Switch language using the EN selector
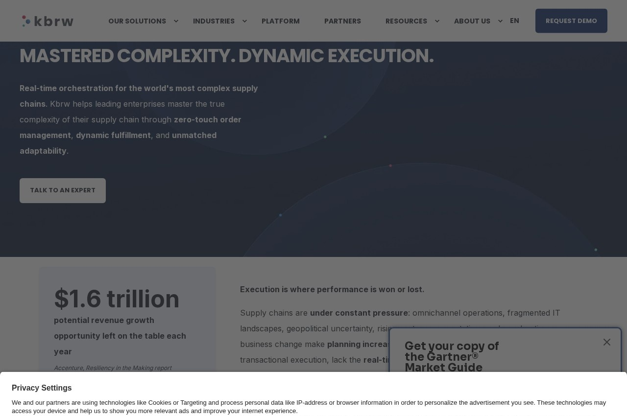This screenshot has width=627, height=416. click(514, 21)
